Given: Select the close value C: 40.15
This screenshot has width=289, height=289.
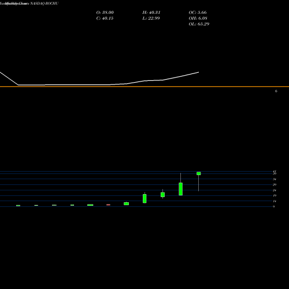Looking at the screenshot, I should coord(105,18).
